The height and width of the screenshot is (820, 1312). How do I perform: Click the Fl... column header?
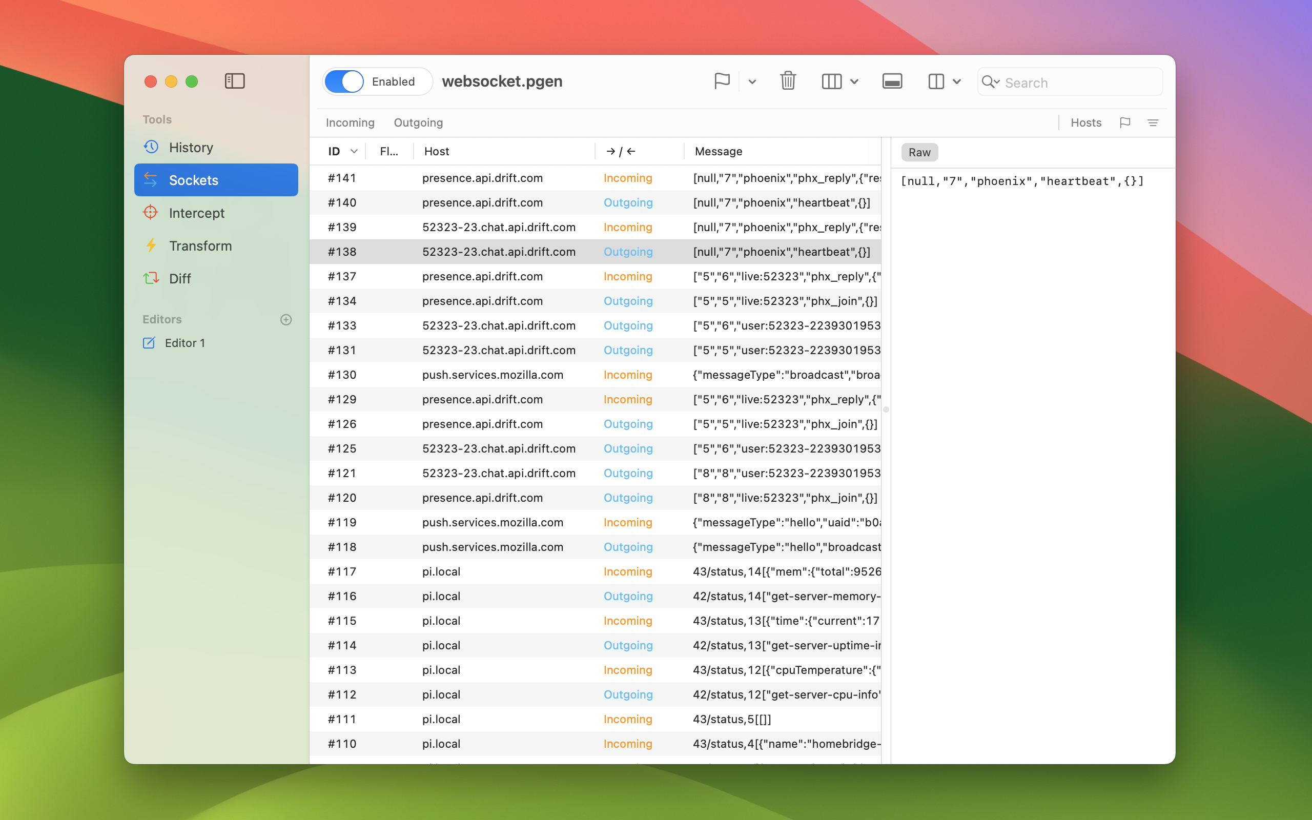click(x=388, y=151)
